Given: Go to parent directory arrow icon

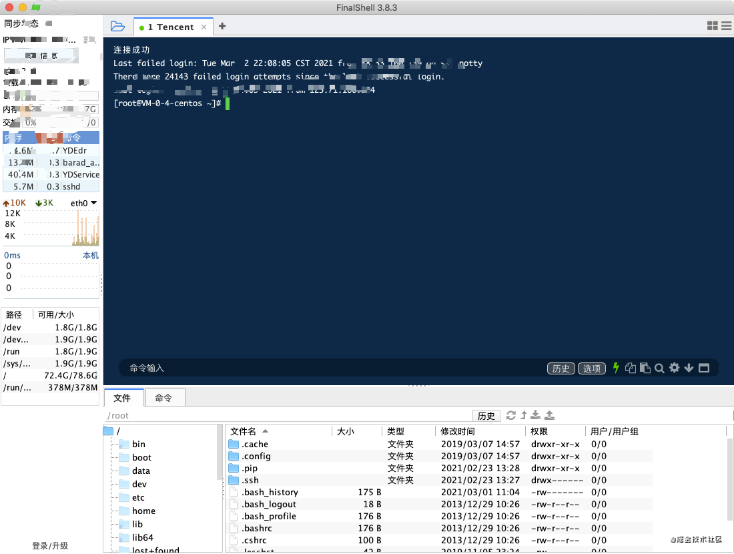Looking at the screenshot, I should [524, 415].
